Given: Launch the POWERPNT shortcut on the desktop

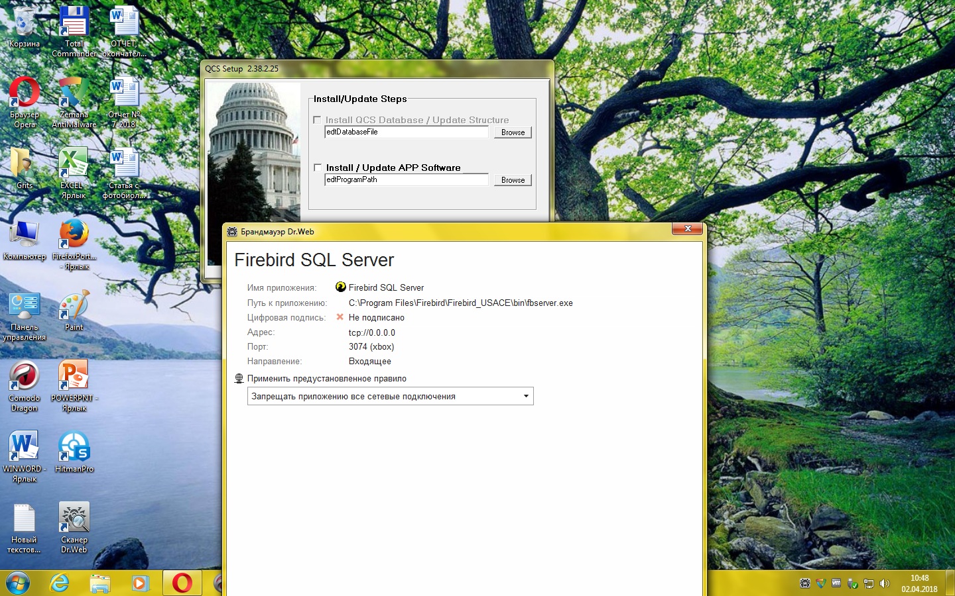Looking at the screenshot, I should [74, 386].
